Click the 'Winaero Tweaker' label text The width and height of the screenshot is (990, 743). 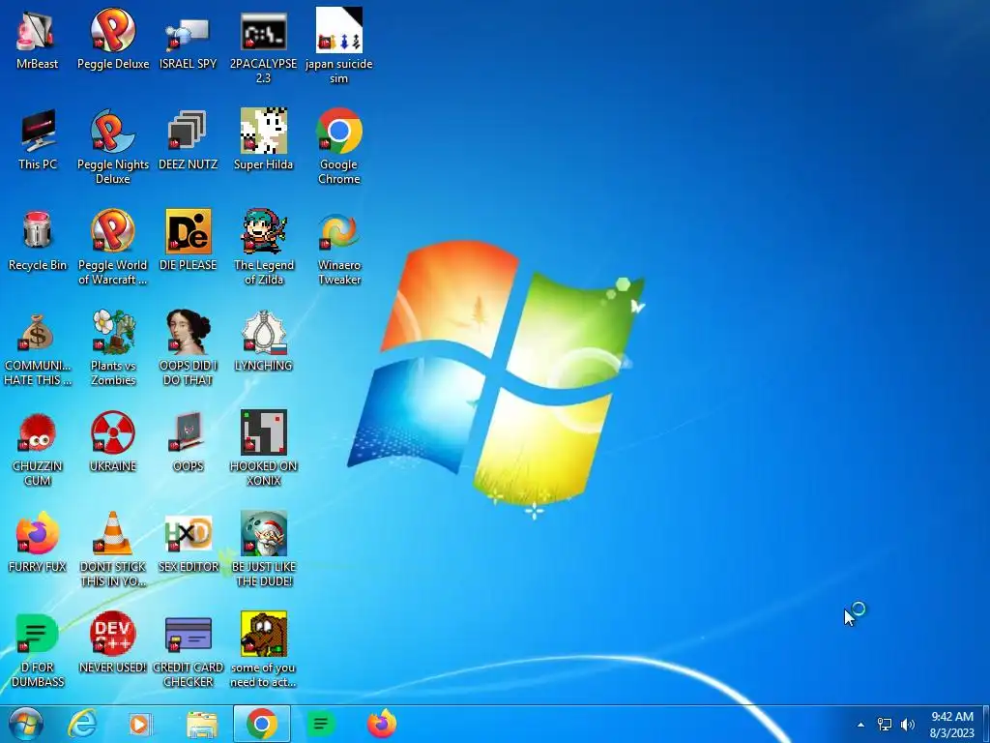click(339, 272)
